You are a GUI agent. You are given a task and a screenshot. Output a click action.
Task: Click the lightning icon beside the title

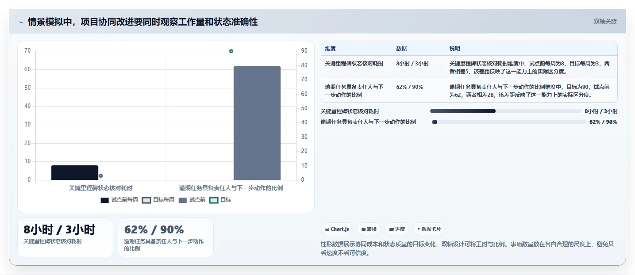coord(21,22)
